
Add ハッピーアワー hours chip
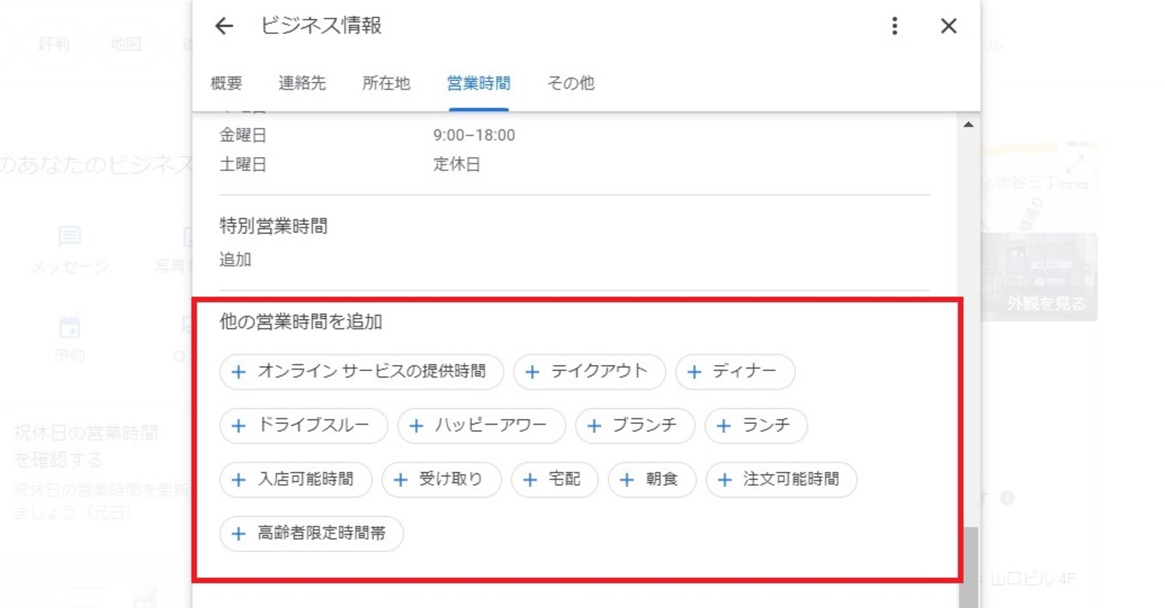(x=481, y=425)
